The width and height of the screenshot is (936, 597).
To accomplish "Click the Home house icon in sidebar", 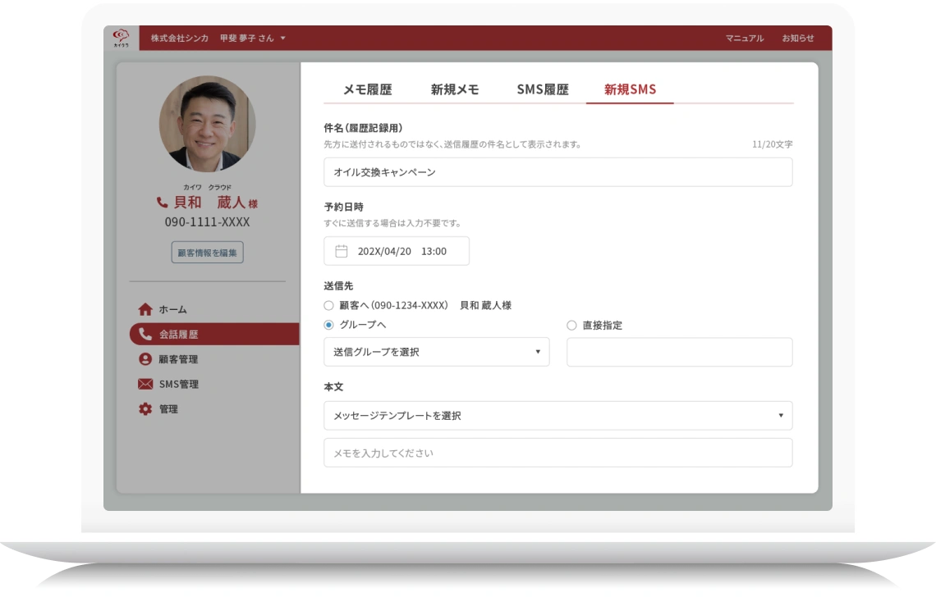I will (x=145, y=309).
